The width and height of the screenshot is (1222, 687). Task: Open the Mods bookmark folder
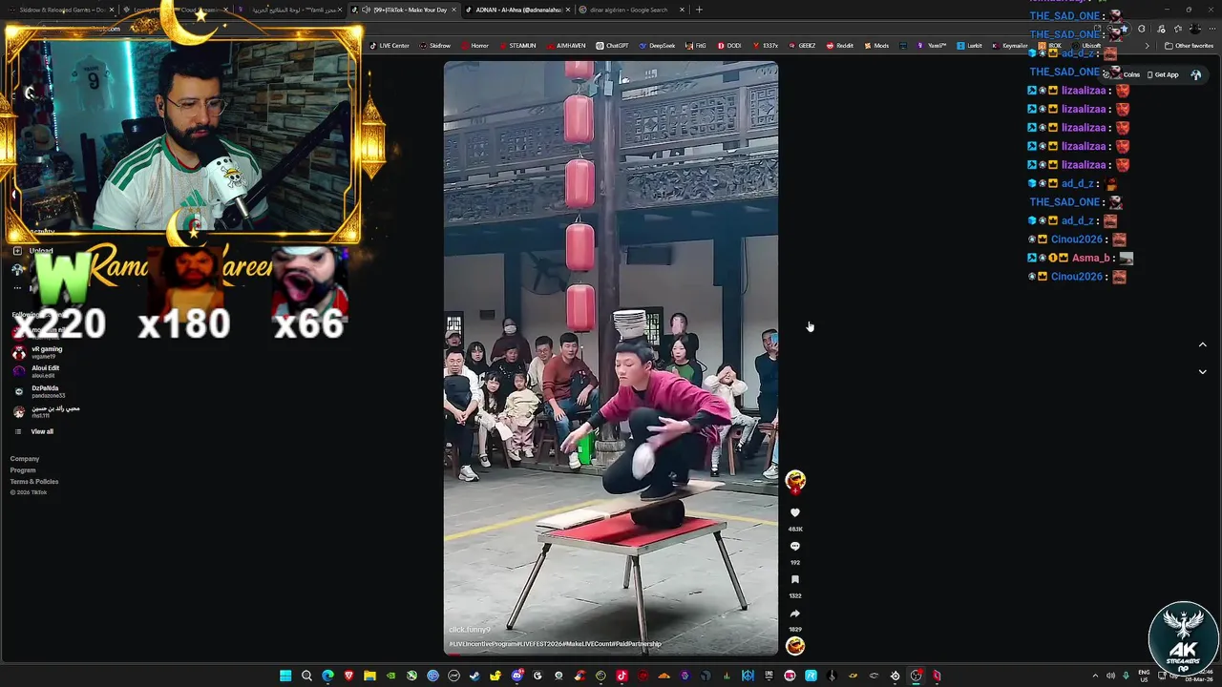click(x=875, y=46)
